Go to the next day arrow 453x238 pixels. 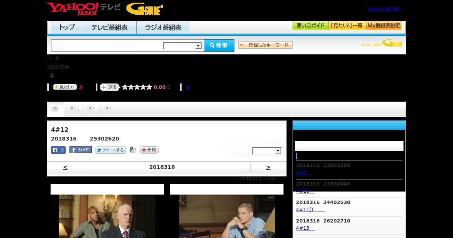pyautogui.click(x=268, y=167)
